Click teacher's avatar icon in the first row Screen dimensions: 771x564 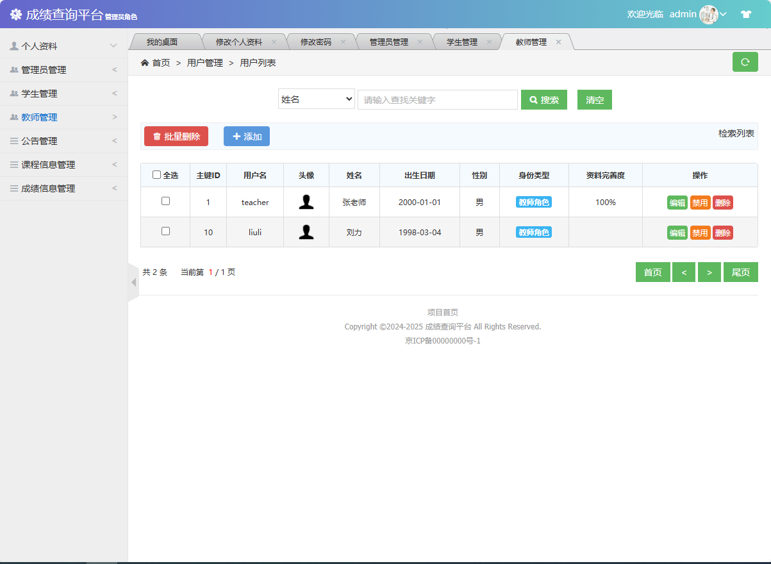pos(306,201)
